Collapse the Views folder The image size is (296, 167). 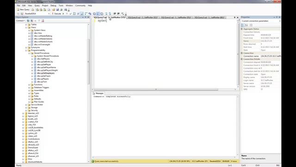(x=26, y=27)
